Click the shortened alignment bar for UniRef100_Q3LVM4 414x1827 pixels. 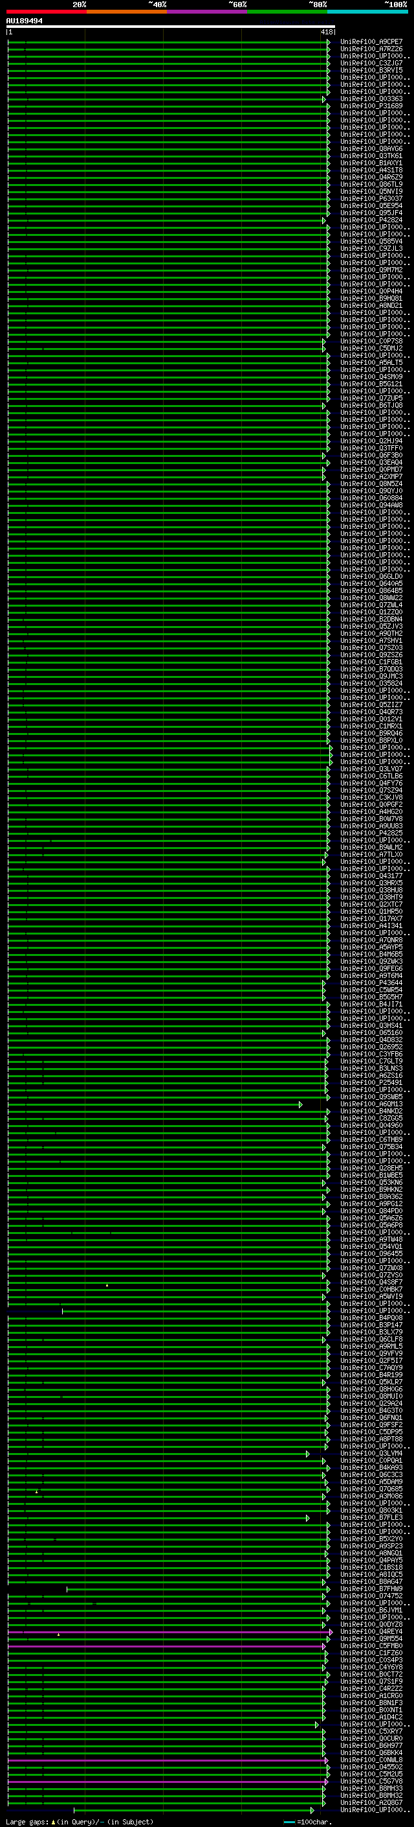click(x=158, y=1454)
